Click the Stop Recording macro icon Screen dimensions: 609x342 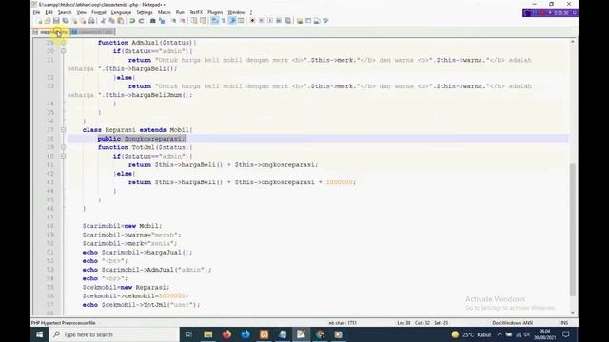click(262, 21)
